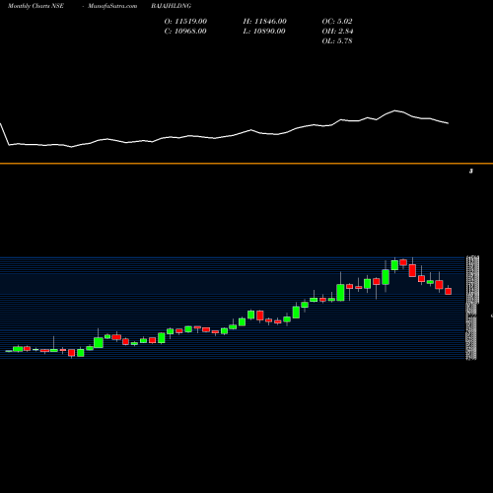The height and width of the screenshot is (493, 493).
Task: Click the 'OH: 2.84' reading
Action: point(337,31)
